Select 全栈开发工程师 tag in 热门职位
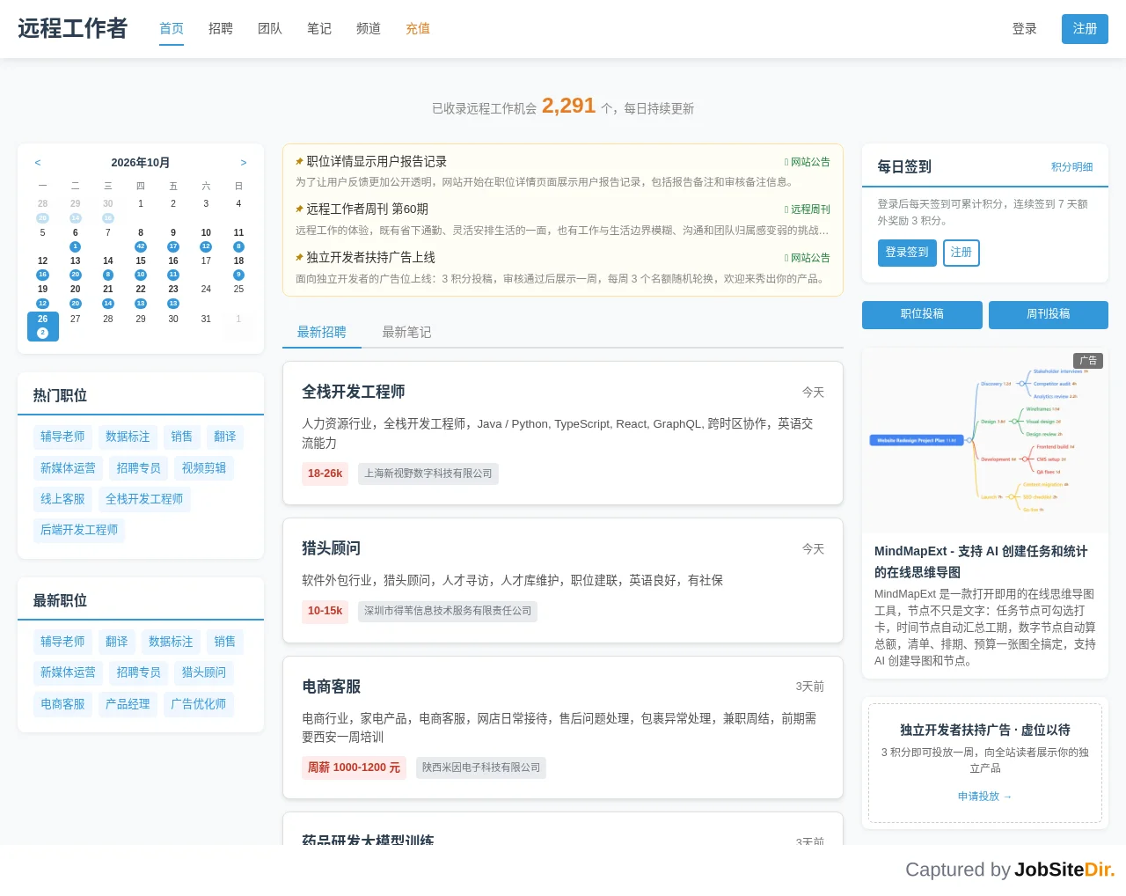The height and width of the screenshot is (896, 1126). 144,499
